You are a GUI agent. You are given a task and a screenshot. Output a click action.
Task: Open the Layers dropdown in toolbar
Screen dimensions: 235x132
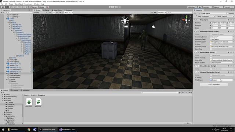[x=218, y=7]
